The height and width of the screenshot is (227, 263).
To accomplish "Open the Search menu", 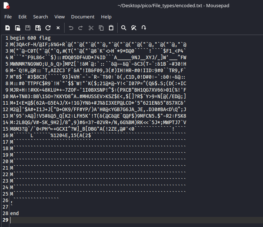I will coord(40,17).
